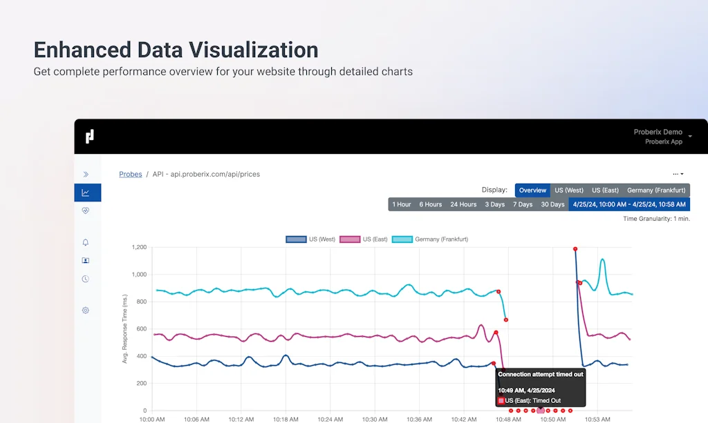The height and width of the screenshot is (423, 708).
Task: Open the heartbeat monitor sidebar icon
Action: [x=86, y=211]
